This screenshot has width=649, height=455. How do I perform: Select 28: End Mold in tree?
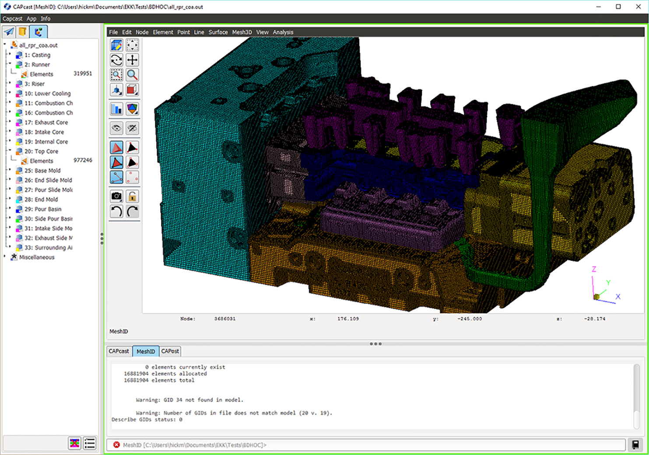[x=41, y=199]
